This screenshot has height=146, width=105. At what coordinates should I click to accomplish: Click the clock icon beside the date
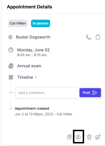(x=11, y=50)
